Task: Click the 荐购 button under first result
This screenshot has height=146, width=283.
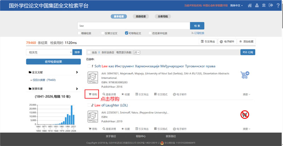Action: 92,94
